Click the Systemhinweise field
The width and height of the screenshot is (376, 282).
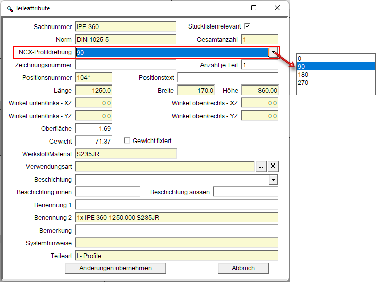[177, 243]
